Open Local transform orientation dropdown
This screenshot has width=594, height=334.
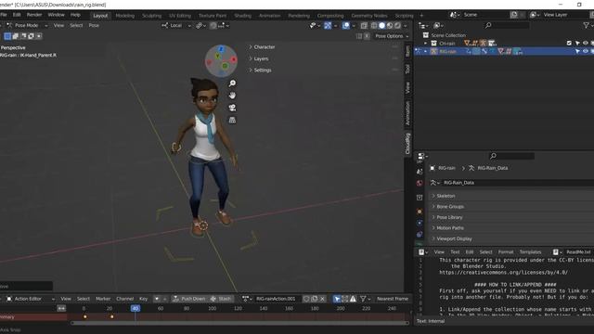pos(176,25)
